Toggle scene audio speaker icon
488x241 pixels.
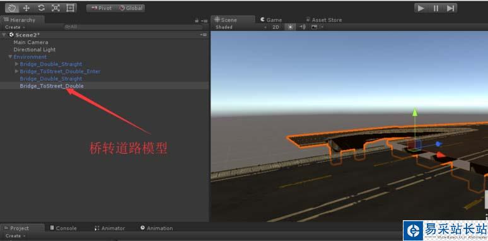pos(302,27)
